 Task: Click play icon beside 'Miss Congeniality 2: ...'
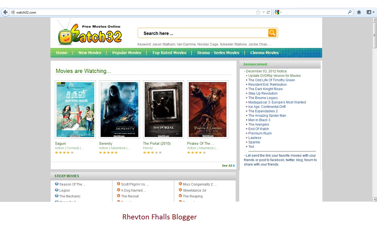click(180, 184)
